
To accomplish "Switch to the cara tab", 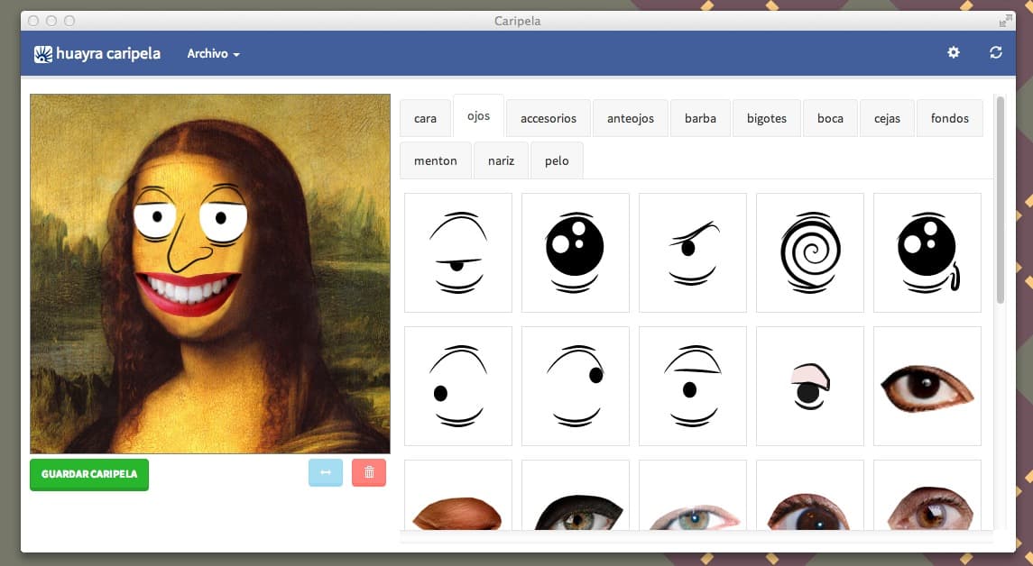I will 425,118.
